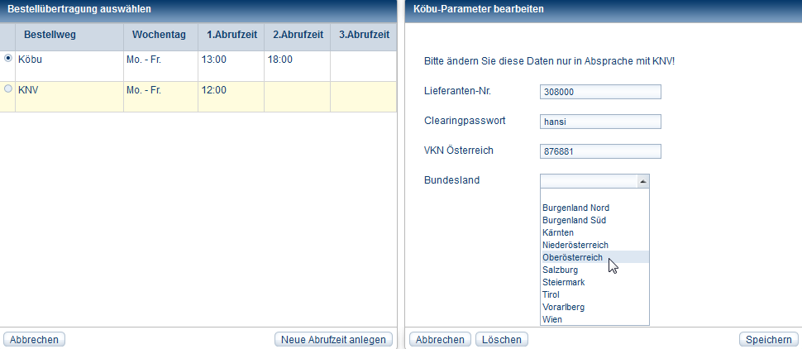Cancel Köbu parameter editing
This screenshot has width=802, height=349.
(440, 339)
